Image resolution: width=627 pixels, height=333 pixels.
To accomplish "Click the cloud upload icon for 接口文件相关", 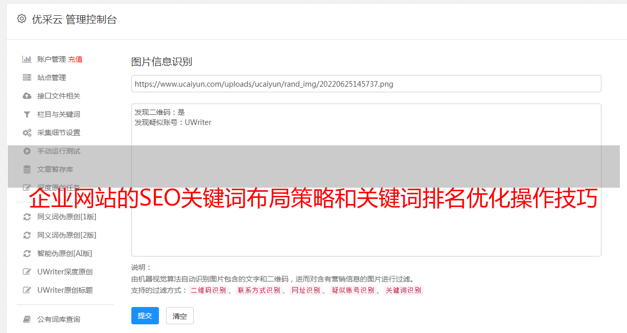I will [x=27, y=96].
